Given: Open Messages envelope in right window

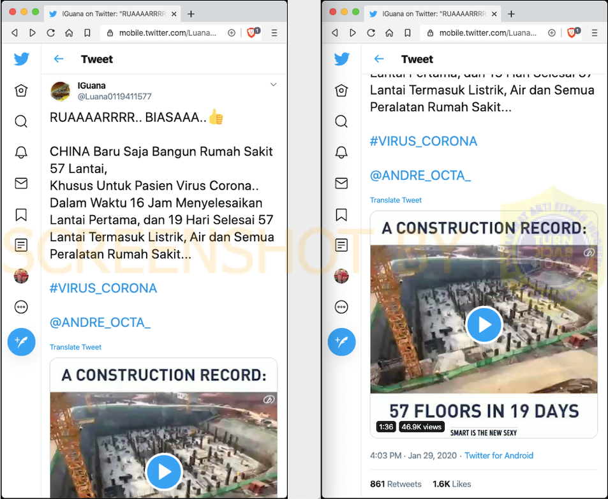Looking at the screenshot, I should point(341,183).
